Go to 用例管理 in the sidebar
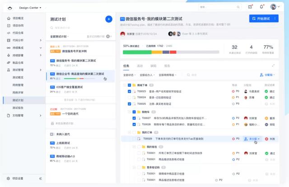 pos(18,85)
